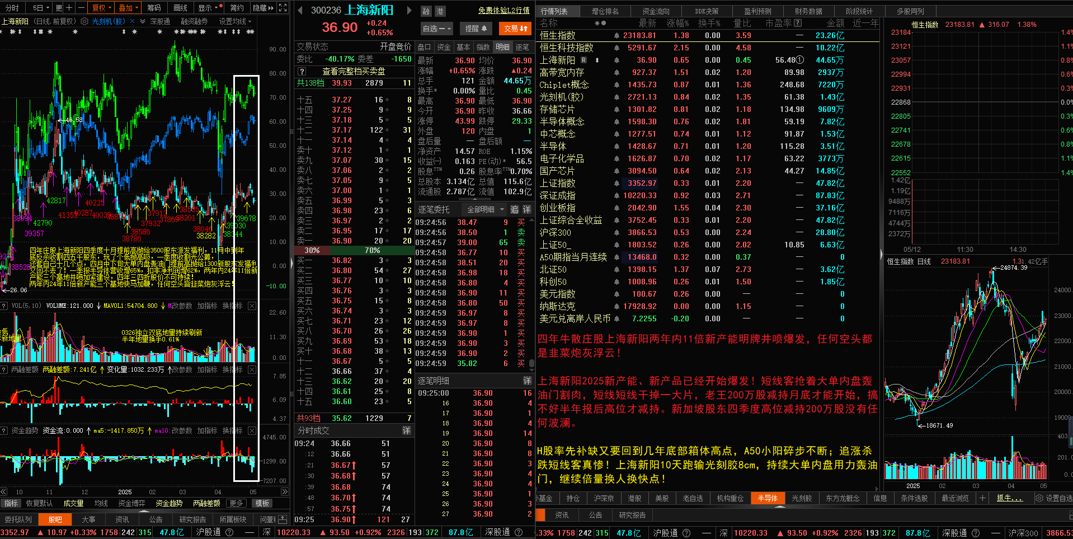Open the 复权 adjustment dropdown
Image resolution: width=1073 pixels, height=539 pixels.
pos(102,8)
